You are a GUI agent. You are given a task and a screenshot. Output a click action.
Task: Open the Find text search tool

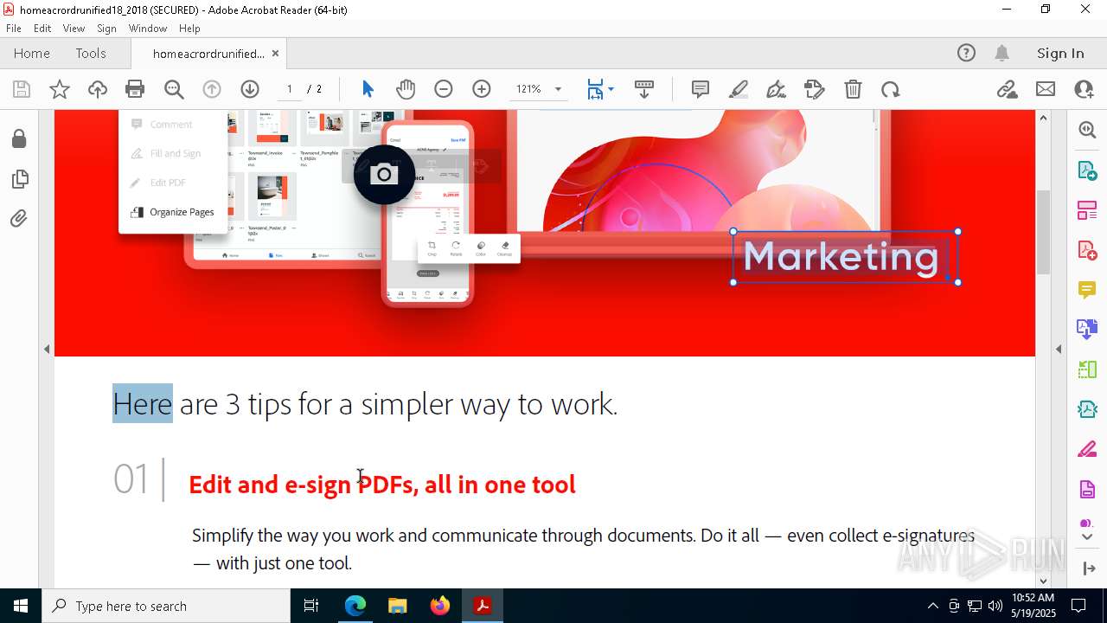174,89
